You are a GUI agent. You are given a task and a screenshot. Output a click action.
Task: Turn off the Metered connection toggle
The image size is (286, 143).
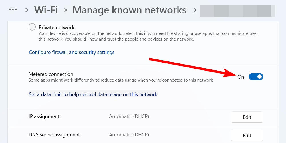pyautogui.click(x=256, y=77)
